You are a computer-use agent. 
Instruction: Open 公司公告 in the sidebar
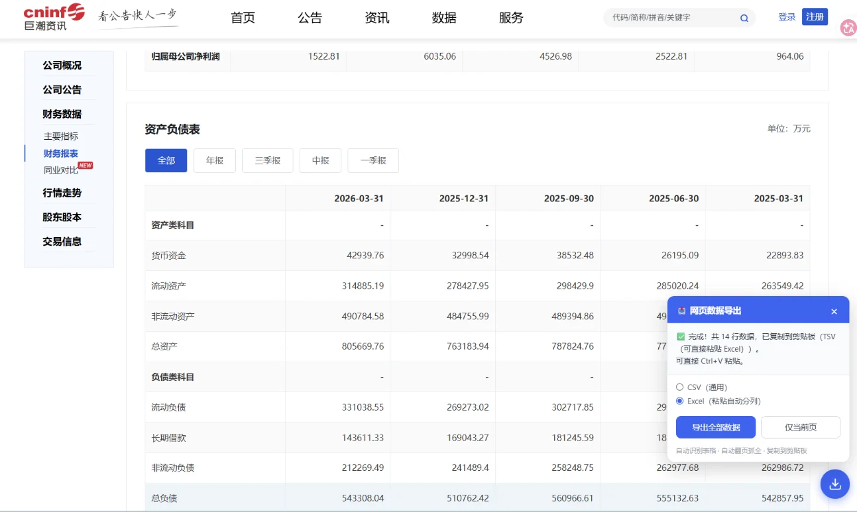62,90
